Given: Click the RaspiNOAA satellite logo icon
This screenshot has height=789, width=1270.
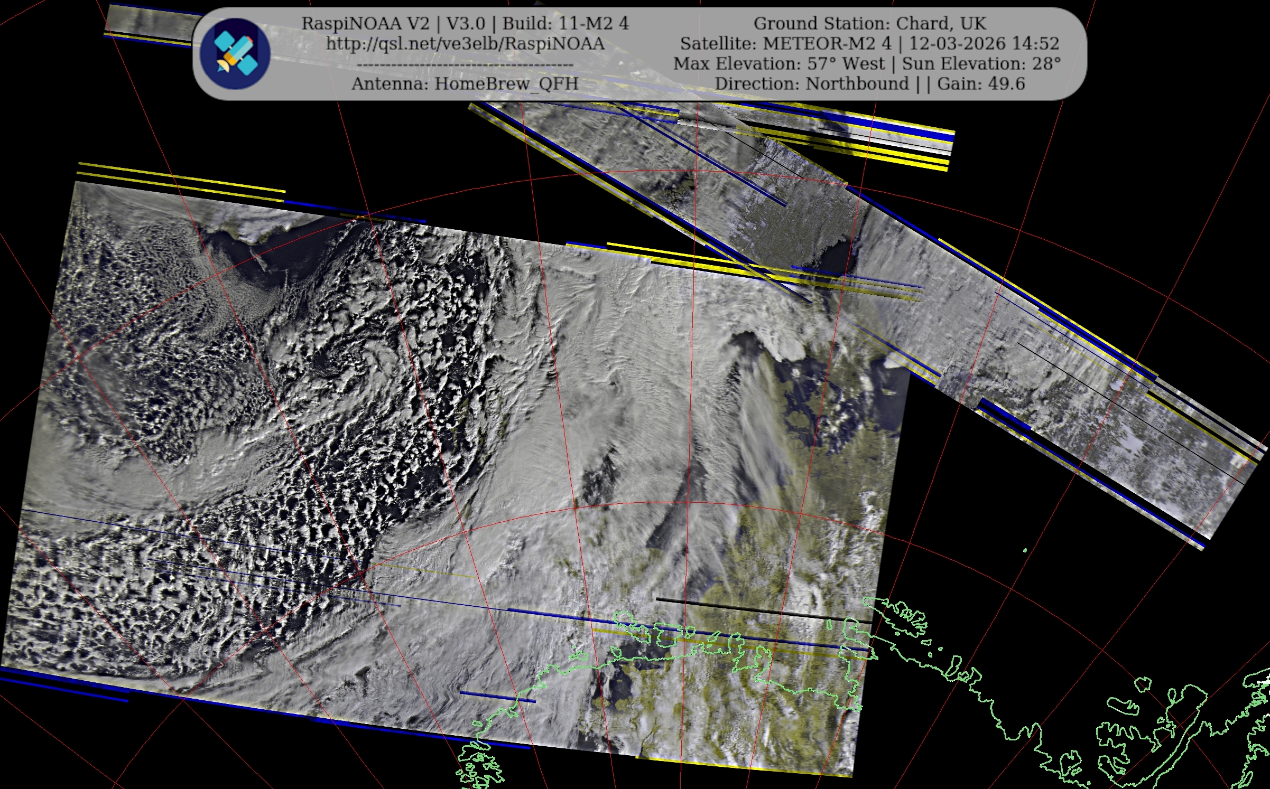Looking at the screenshot, I should click(x=235, y=53).
